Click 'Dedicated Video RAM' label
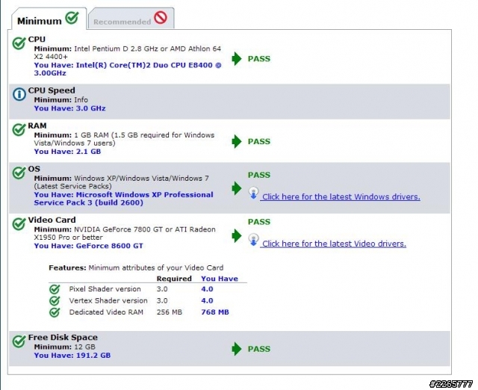Viewport: 478px width, 390px height. coord(106,312)
